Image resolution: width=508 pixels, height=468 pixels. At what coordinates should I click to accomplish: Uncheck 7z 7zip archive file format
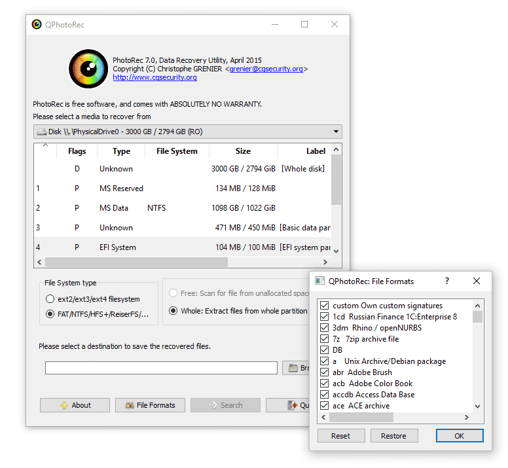(x=324, y=339)
